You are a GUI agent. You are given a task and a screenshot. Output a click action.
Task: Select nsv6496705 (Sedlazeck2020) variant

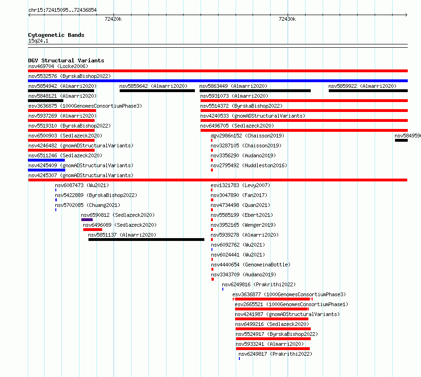pos(237,126)
